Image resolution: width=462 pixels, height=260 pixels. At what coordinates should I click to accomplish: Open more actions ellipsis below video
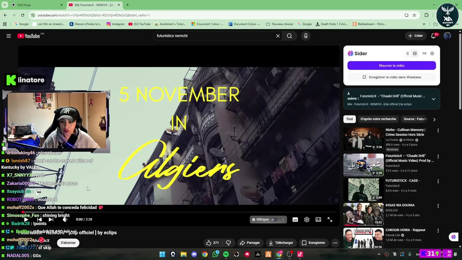[x=335, y=243]
